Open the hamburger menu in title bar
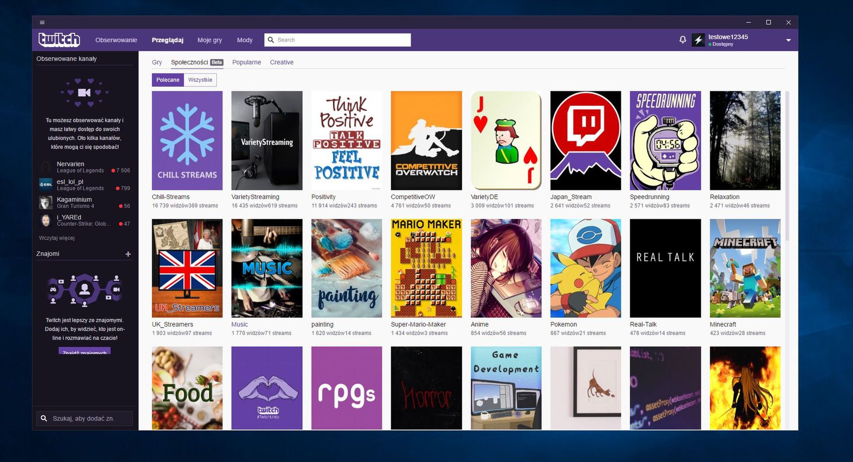Screen dimensions: 853x462 tap(42, 22)
